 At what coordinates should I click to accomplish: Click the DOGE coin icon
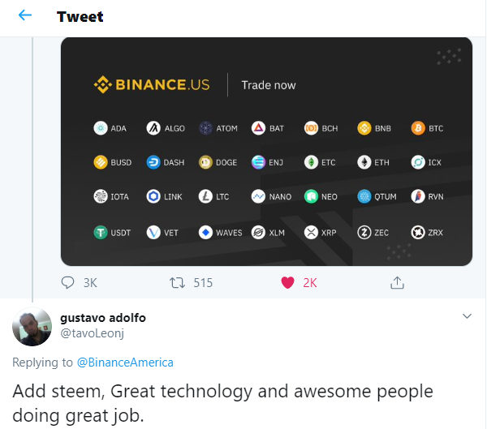coord(205,162)
